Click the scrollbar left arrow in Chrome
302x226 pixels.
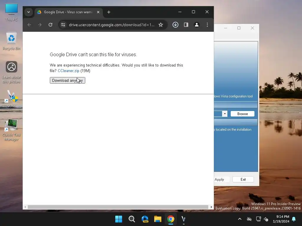click(25, 207)
